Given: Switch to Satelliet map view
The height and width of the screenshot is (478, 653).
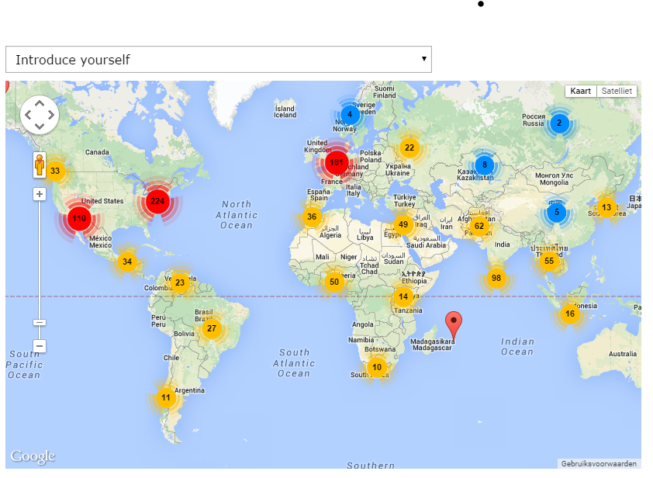Looking at the screenshot, I should 617,92.
